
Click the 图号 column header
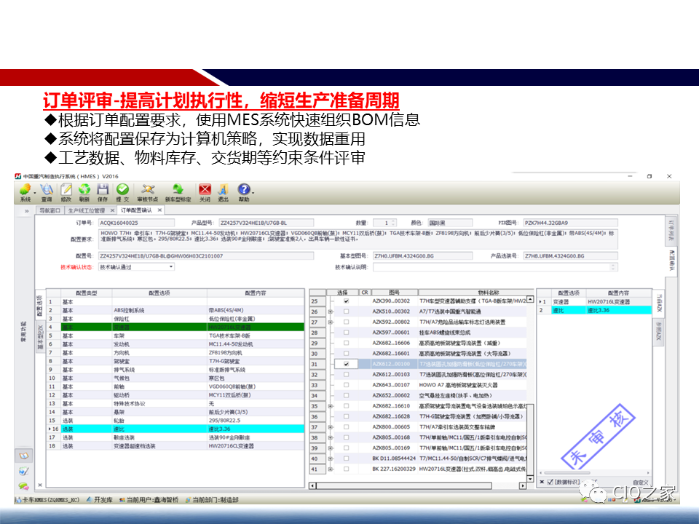[x=395, y=293]
